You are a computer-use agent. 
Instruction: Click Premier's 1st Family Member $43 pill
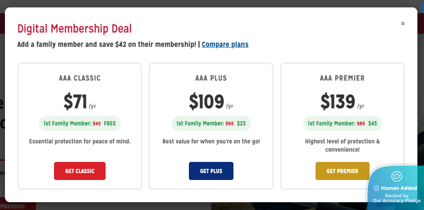342,123
